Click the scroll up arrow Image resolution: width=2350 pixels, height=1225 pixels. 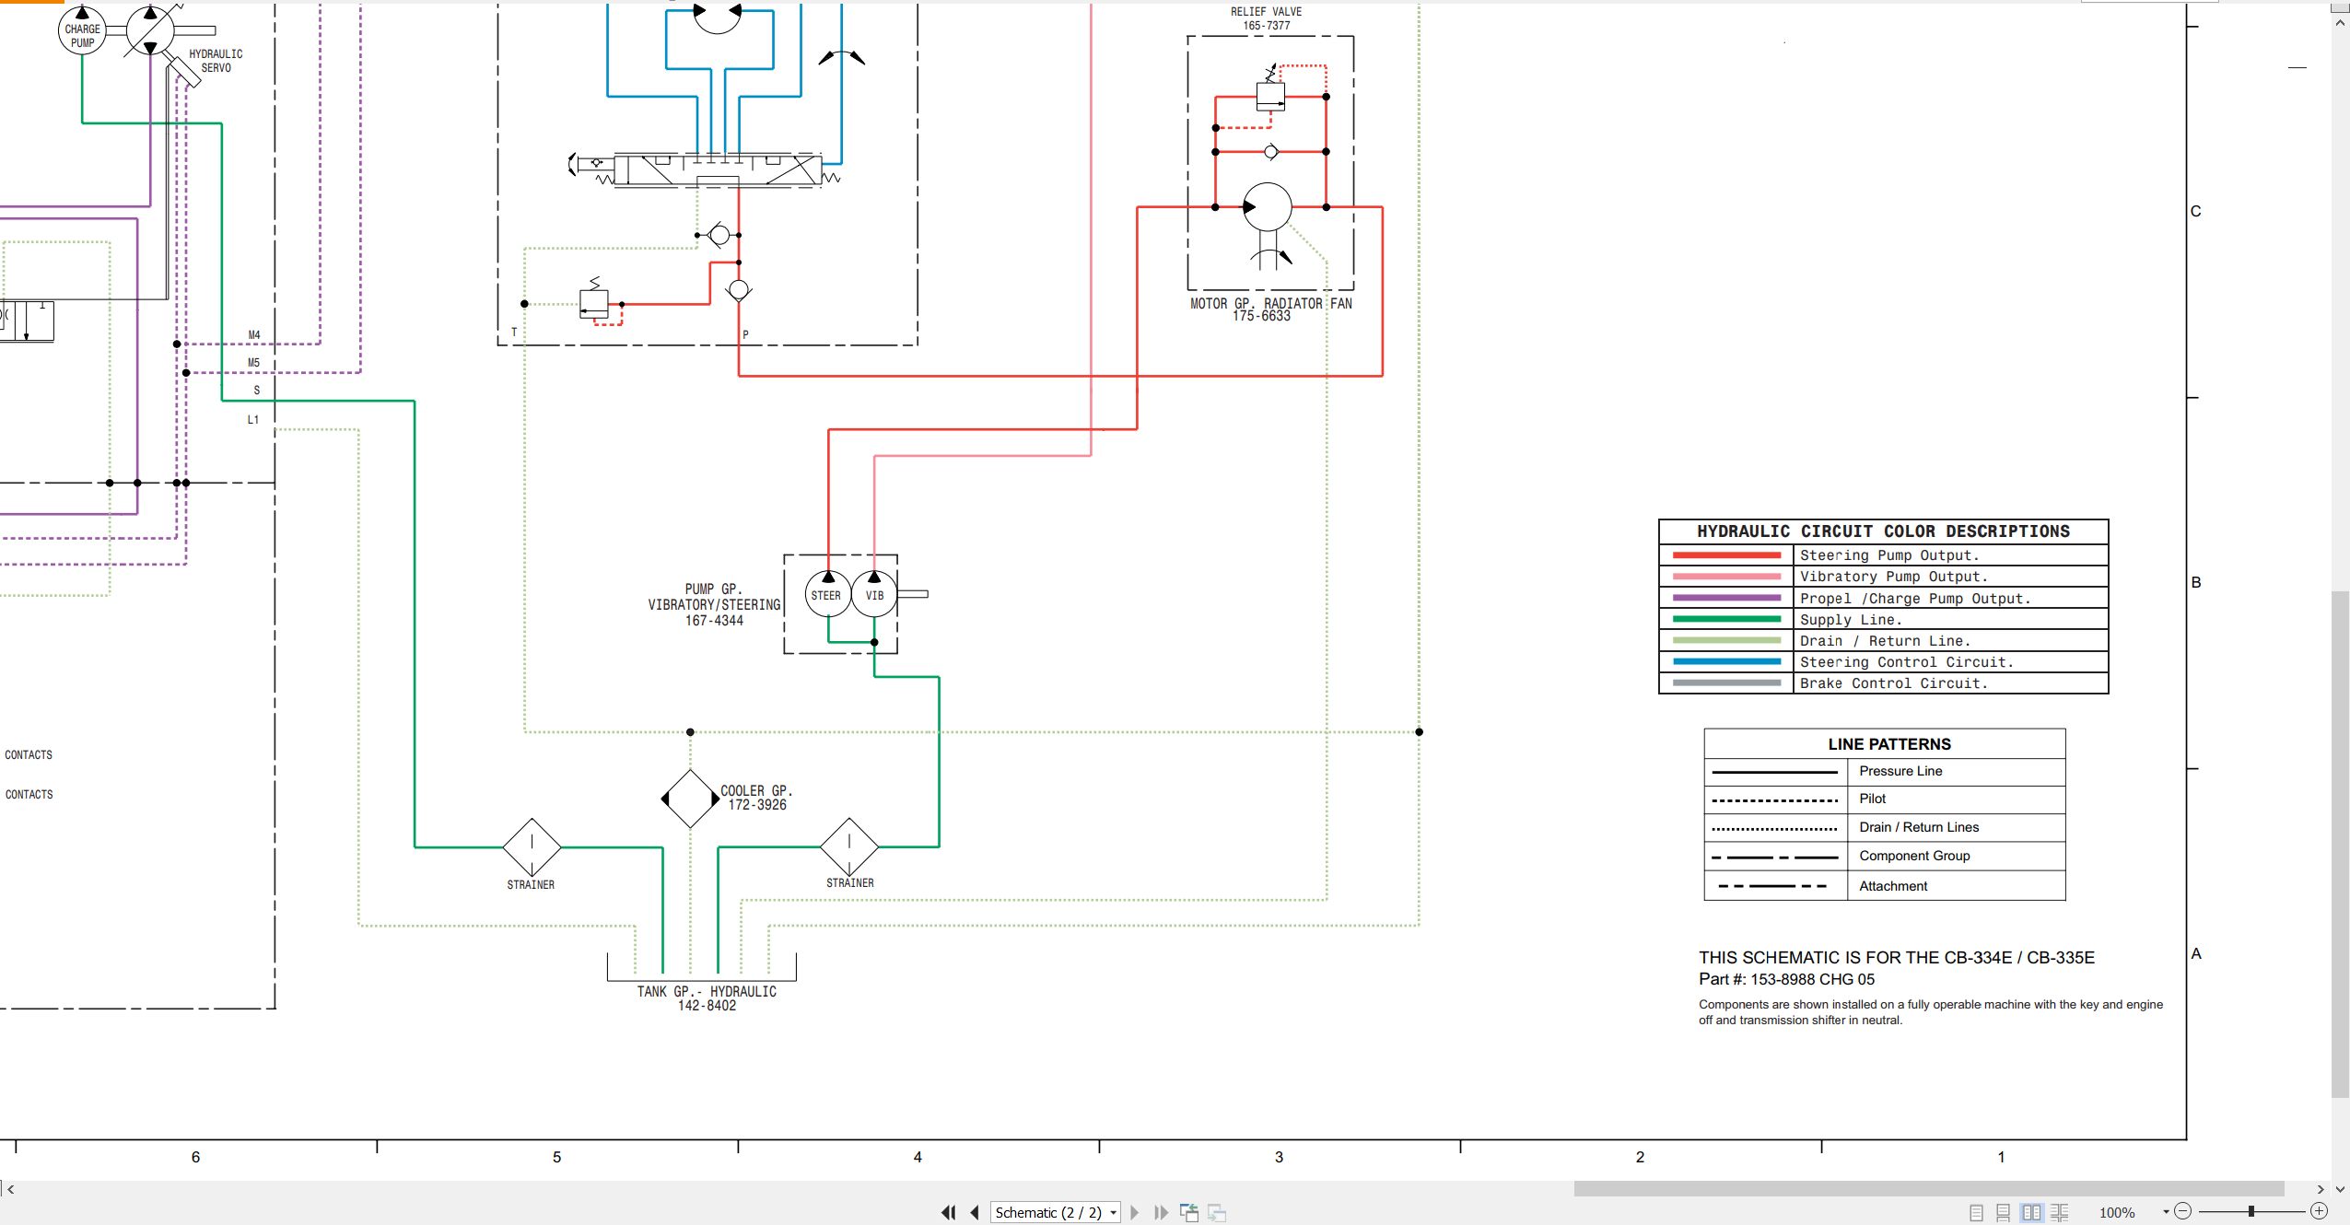[2341, 23]
